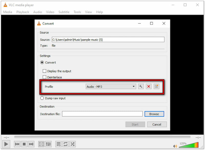This screenshot has width=205, height=150.
Task: Skip to next media track
Action: point(31,144)
